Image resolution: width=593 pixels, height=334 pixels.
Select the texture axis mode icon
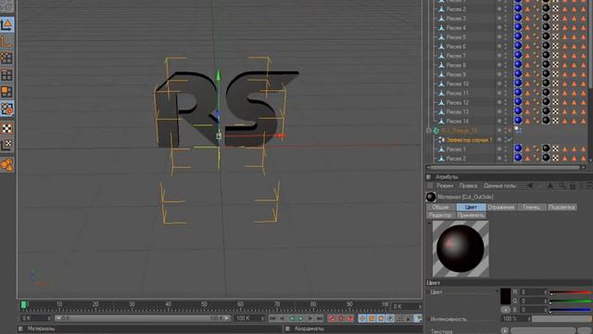[6, 145]
